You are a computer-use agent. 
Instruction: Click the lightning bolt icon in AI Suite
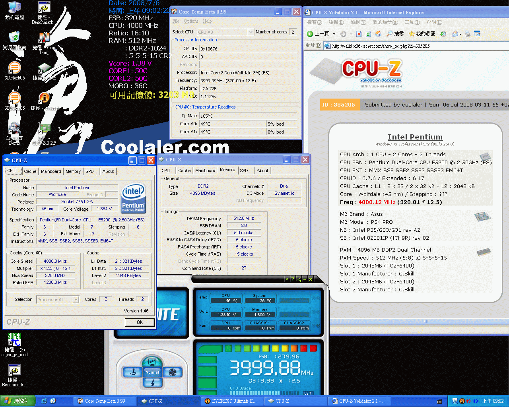click(x=152, y=382)
